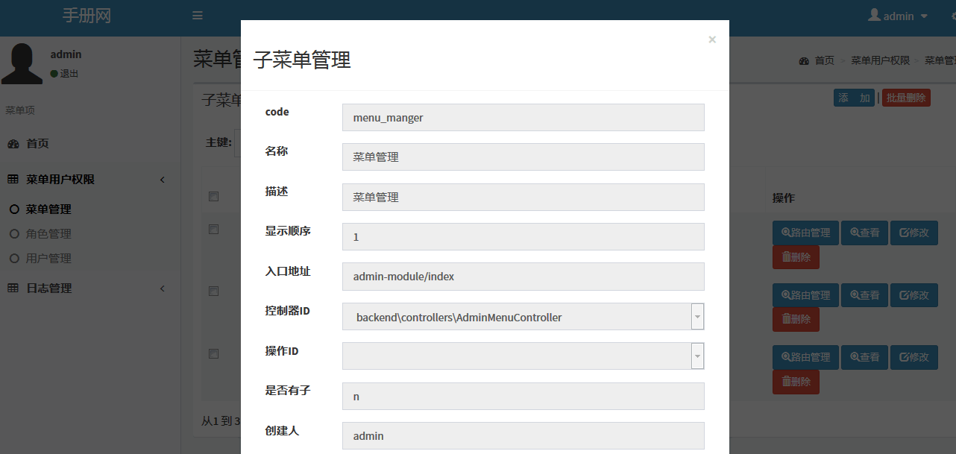This screenshot has width=956, height=454.
Task: Expand the admin user menu in header
Action: click(x=899, y=16)
